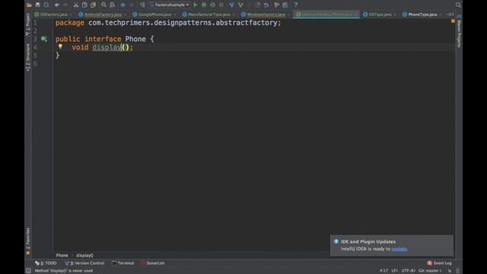Viewport: 487px width, 274px height.
Task: Open the Git master branch selector
Action: 430,271
